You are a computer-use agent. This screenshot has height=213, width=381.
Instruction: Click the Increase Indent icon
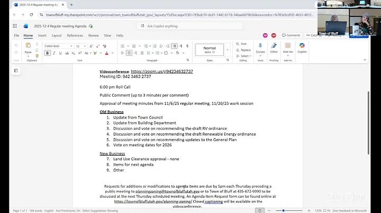coord(168,46)
